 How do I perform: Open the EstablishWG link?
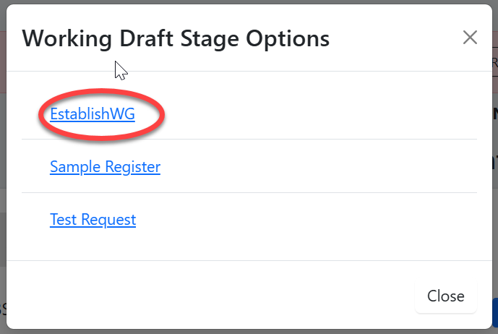point(93,114)
